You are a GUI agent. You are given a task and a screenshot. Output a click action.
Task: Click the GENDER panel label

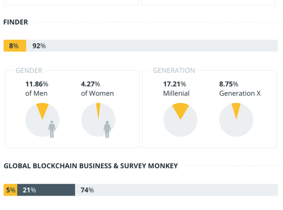pos(29,71)
